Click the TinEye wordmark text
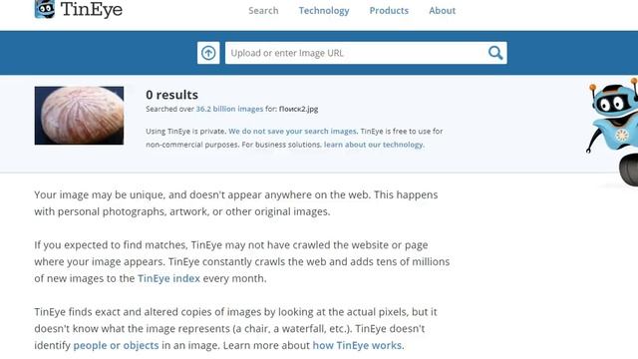This screenshot has width=638, height=359. click(92, 9)
